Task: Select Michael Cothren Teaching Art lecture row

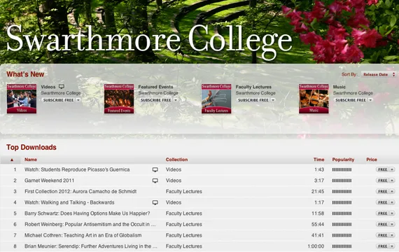Action: pos(199,235)
